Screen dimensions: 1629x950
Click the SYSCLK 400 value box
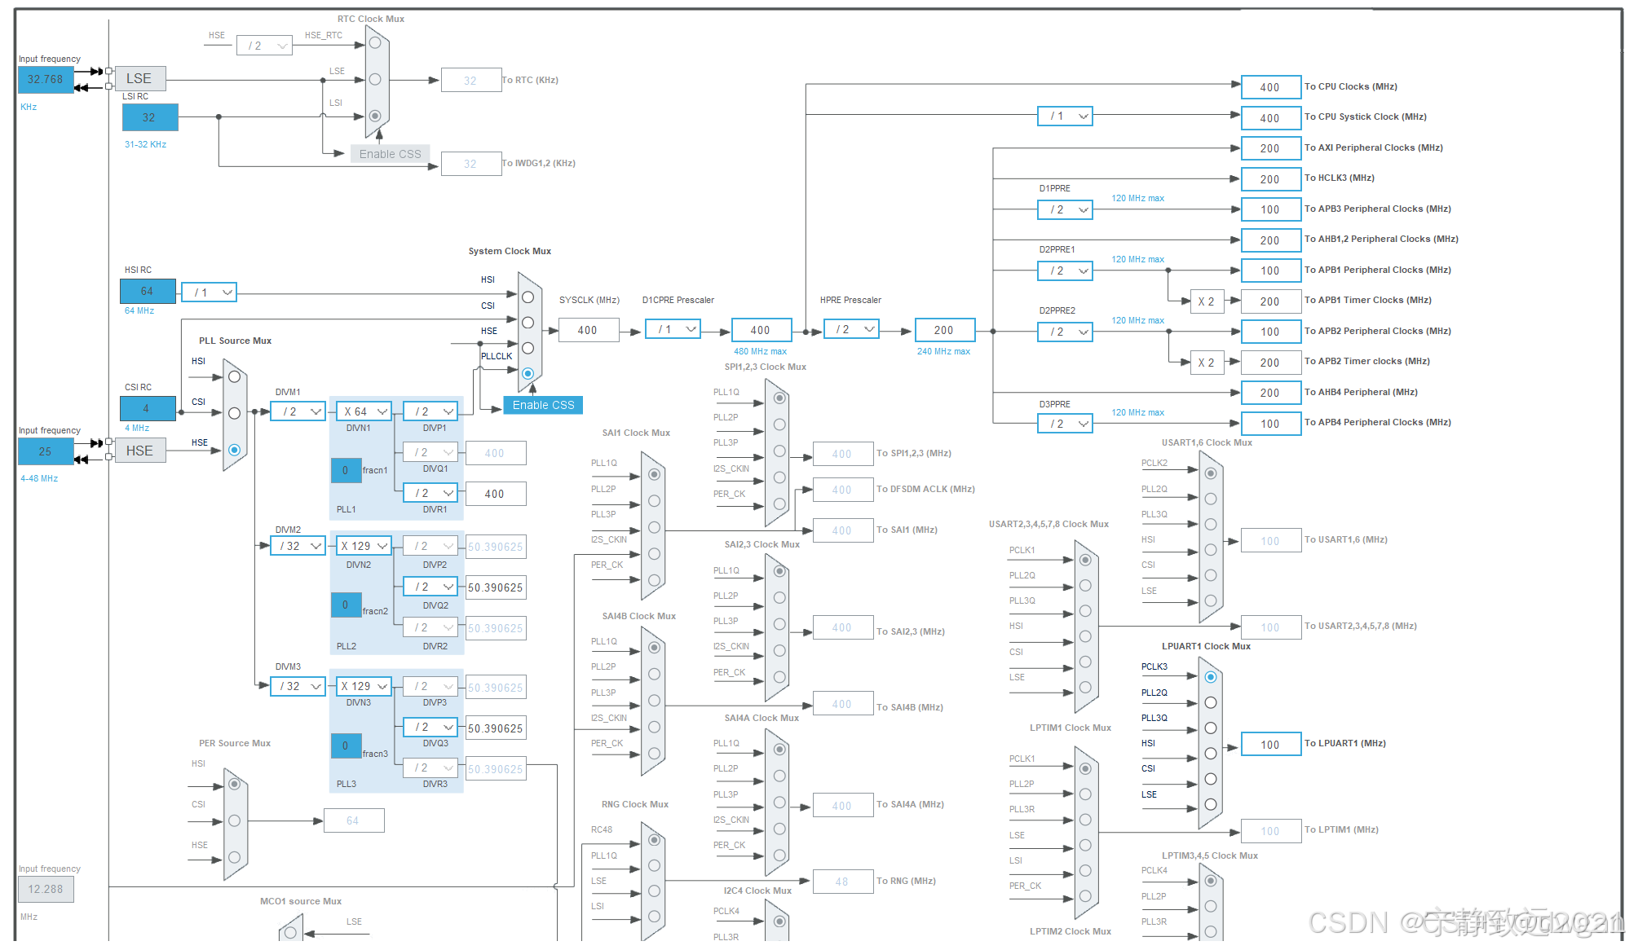click(x=588, y=330)
